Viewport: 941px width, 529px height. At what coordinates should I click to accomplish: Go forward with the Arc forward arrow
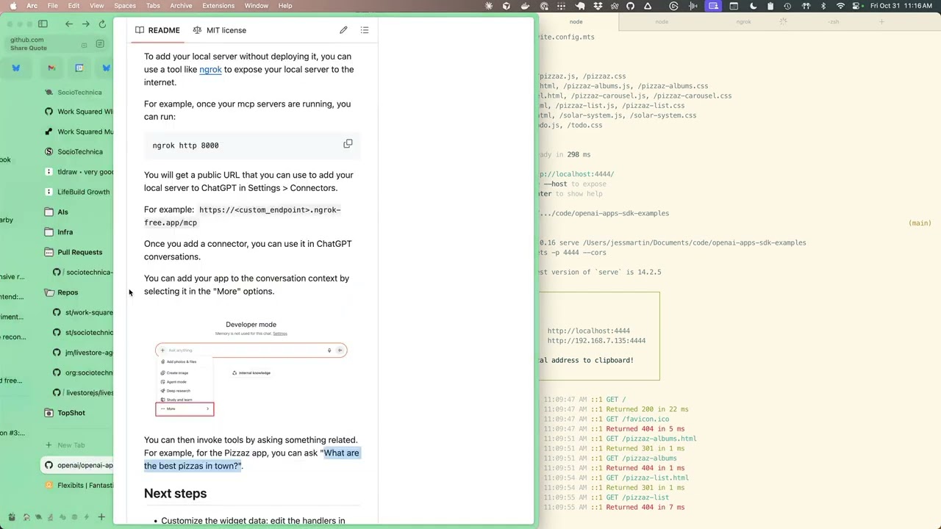[x=86, y=24]
